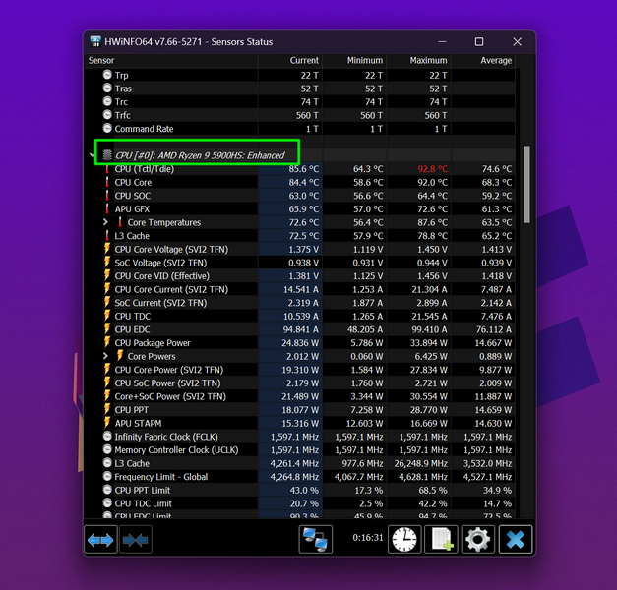
Task: Click the expand columns blue arrows button
Action: click(x=102, y=539)
